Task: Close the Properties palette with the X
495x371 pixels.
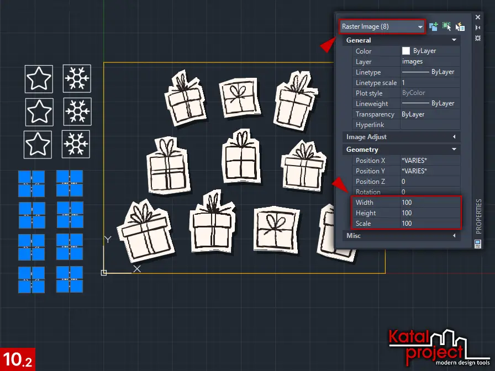Action: (478, 17)
